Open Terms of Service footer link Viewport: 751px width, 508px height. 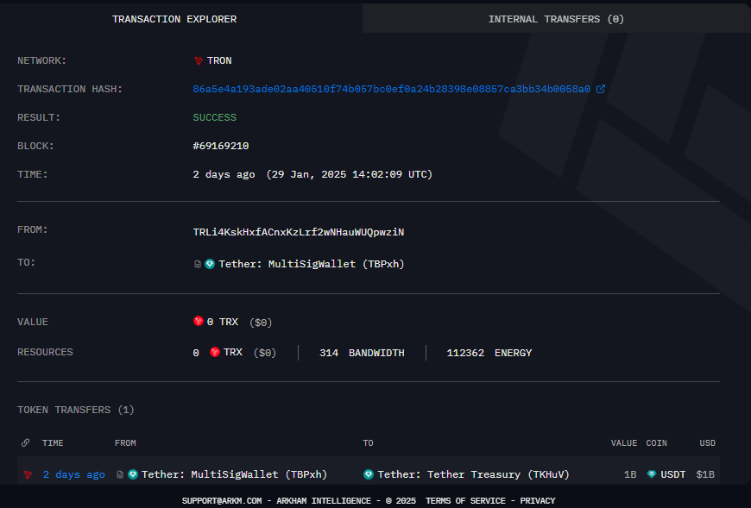tap(465, 501)
